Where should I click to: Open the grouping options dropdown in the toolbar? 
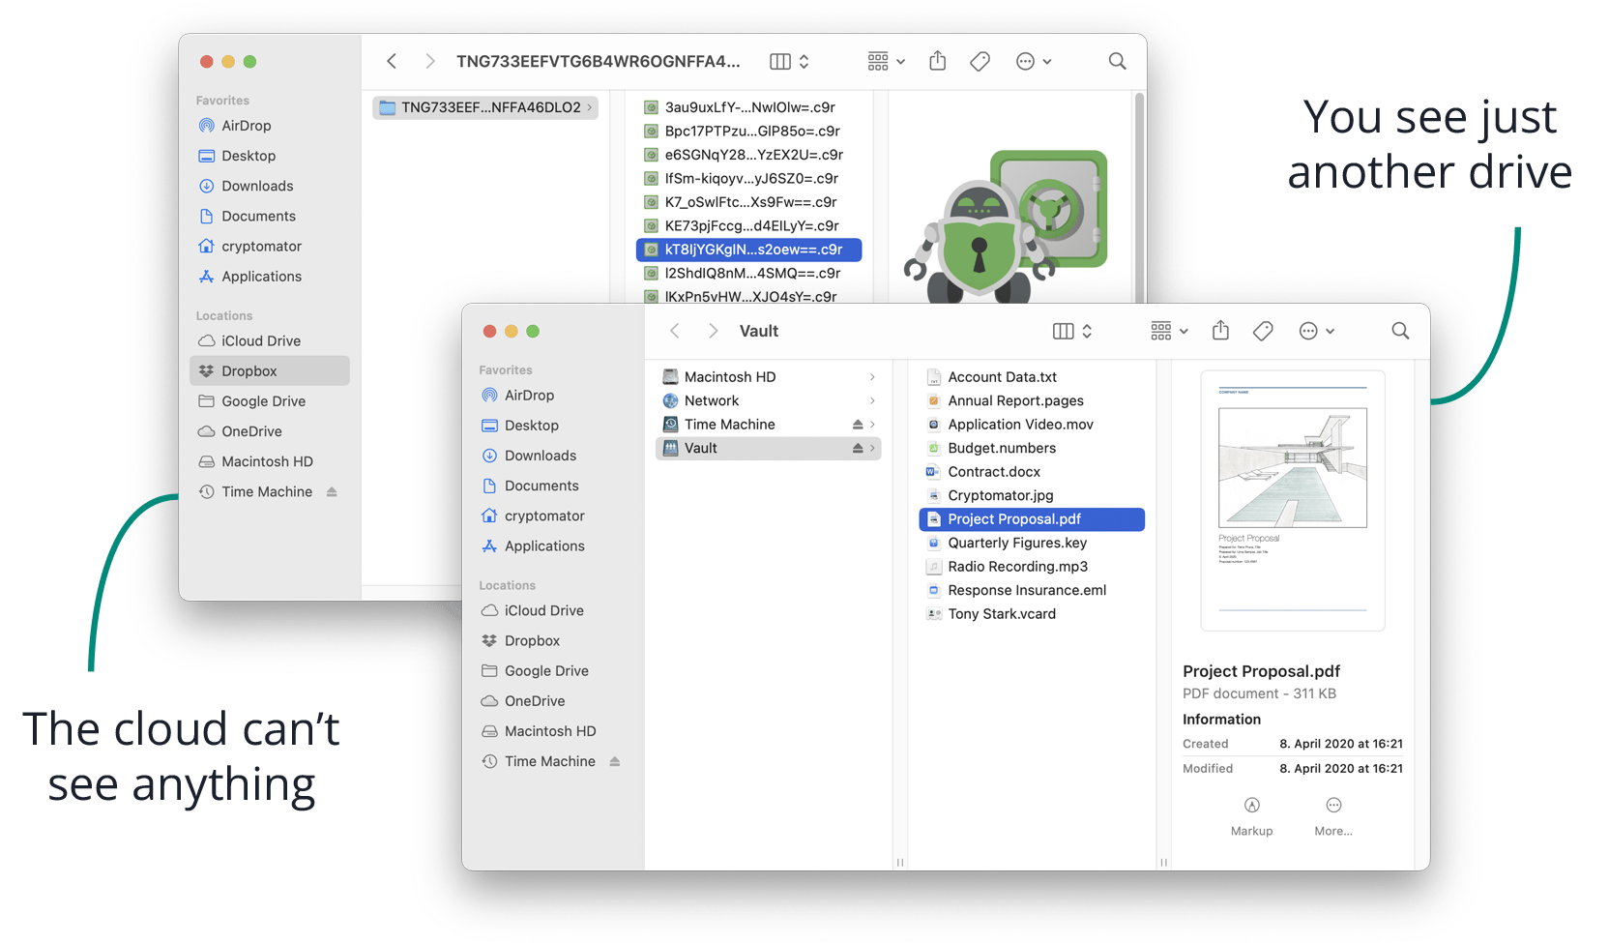pyautogui.click(x=1167, y=330)
